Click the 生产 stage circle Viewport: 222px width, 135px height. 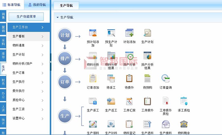click(65, 116)
